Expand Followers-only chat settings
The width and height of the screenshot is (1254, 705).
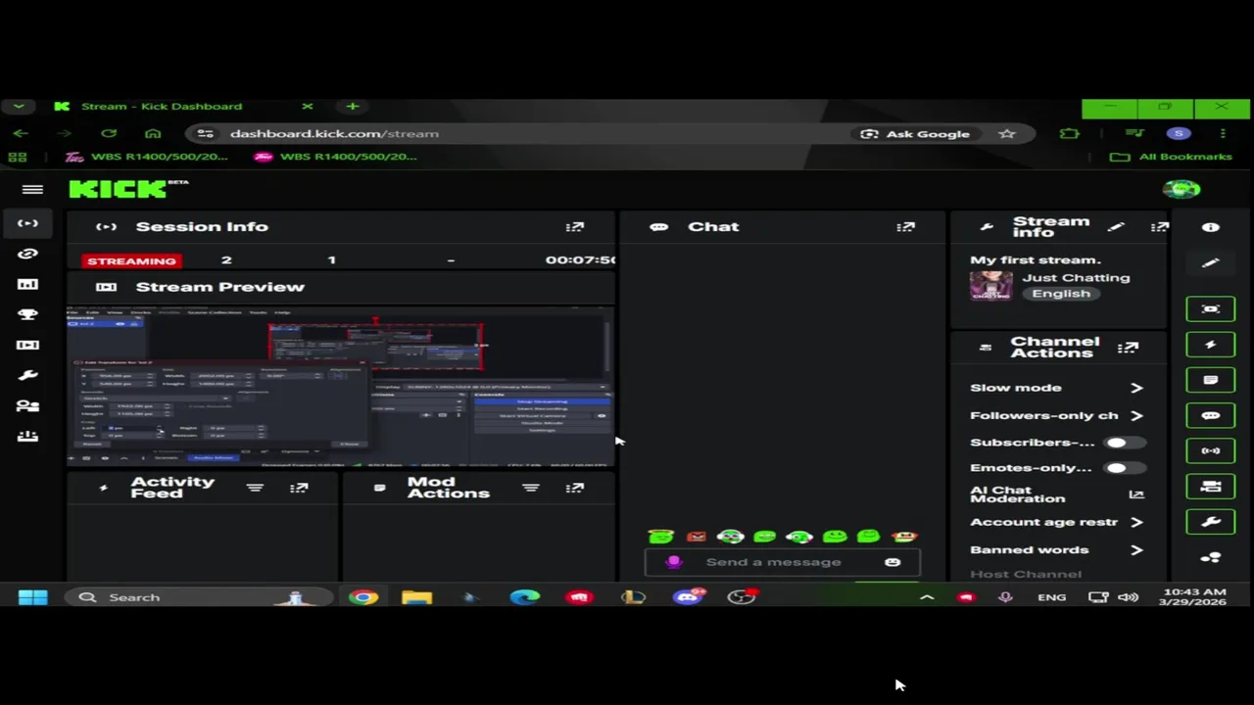[x=1136, y=415]
